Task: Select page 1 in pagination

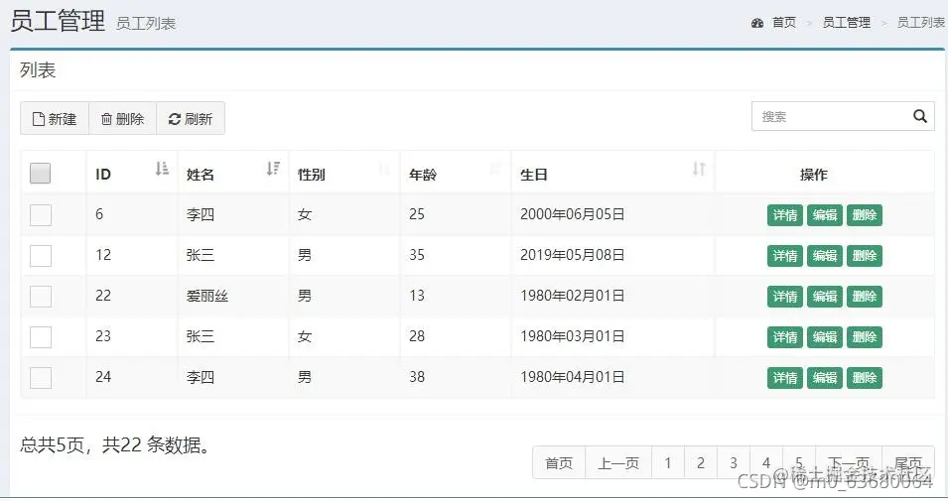Action: coord(668,463)
